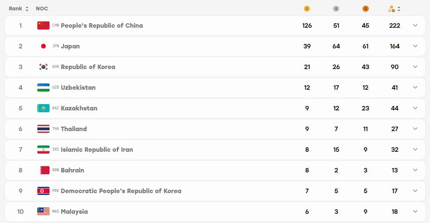Image resolution: width=430 pixels, height=223 pixels.
Task: Click the Kazakhstan flag icon
Action: pos(43,108)
